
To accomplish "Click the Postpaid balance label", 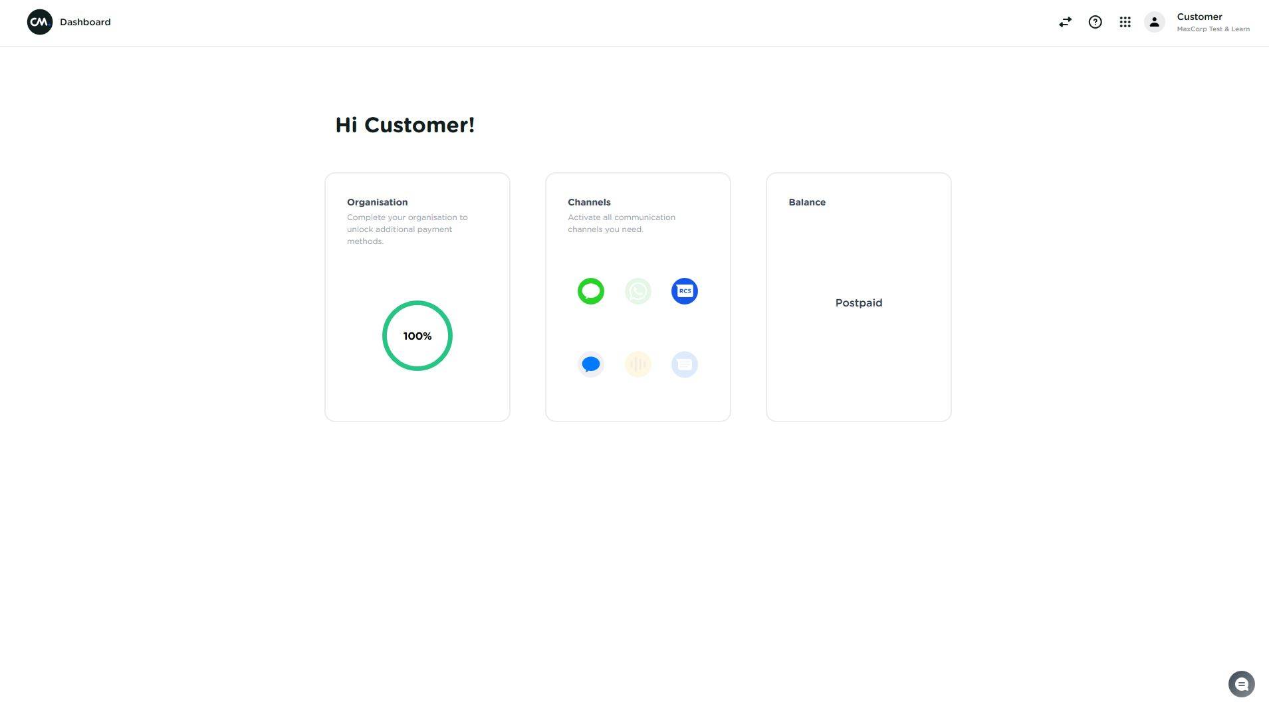I will pyautogui.click(x=858, y=302).
